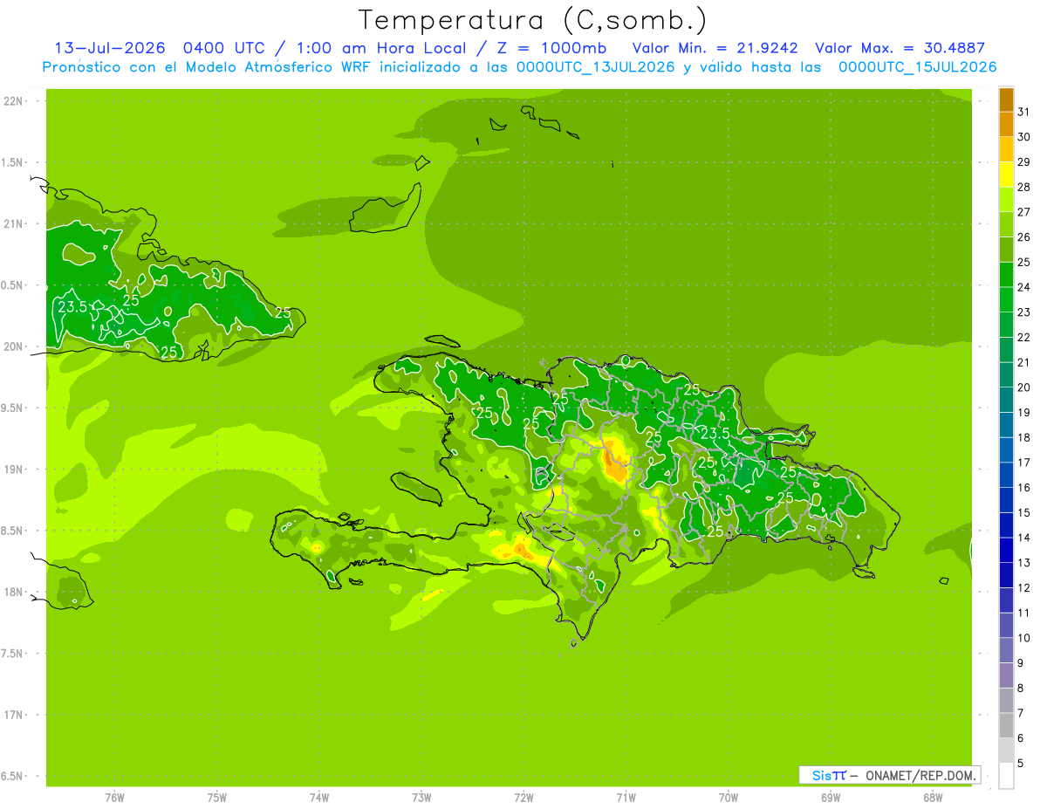
Task: Click the "75W" longitude axis label
Action: click(x=217, y=797)
